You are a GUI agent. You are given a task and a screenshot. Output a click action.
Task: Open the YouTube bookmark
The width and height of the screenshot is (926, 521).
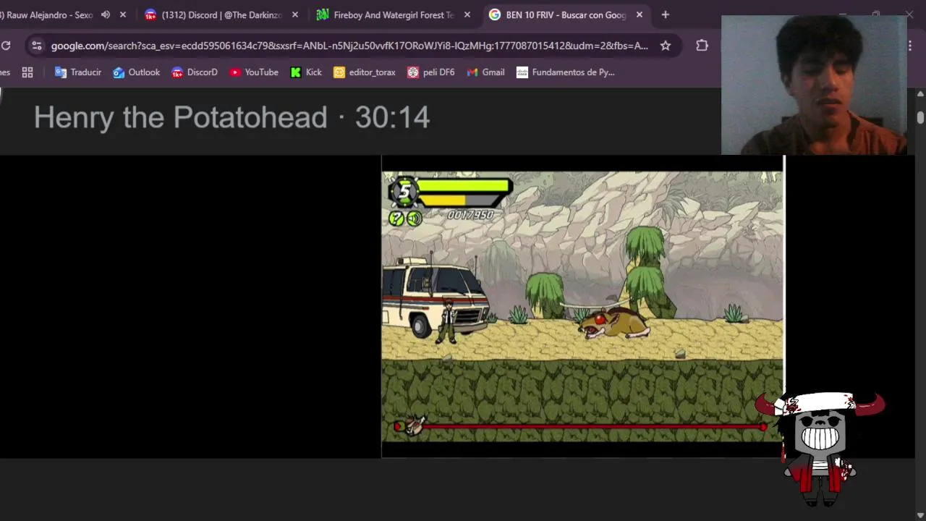(254, 72)
